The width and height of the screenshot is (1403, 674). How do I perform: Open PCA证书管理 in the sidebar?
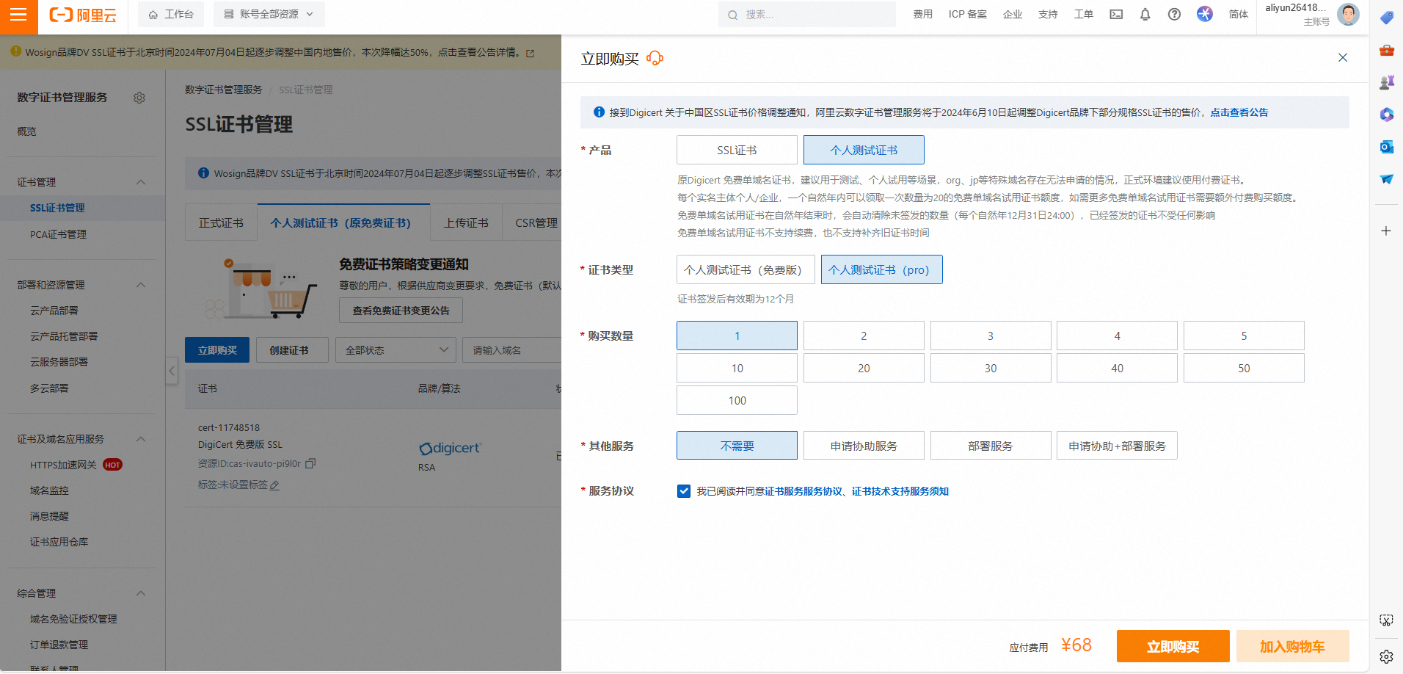tap(58, 234)
